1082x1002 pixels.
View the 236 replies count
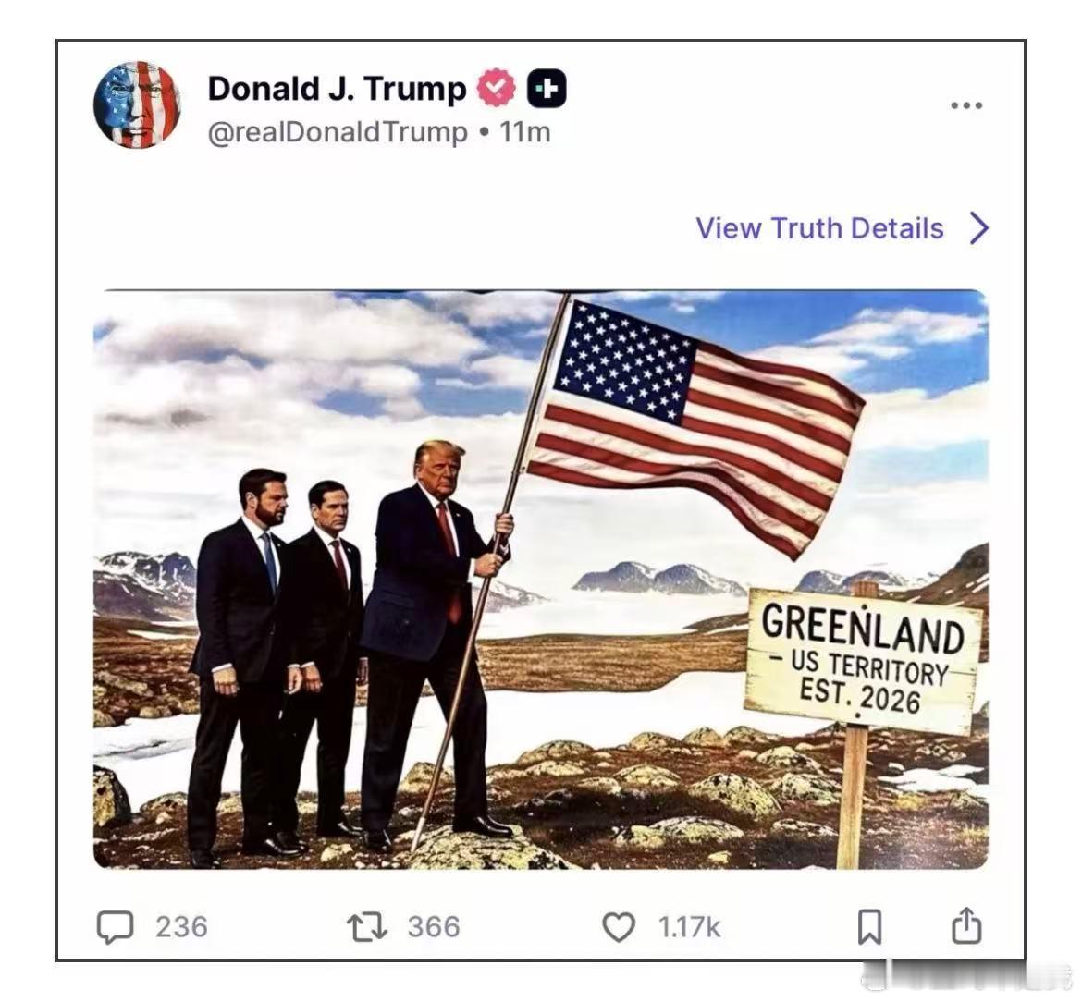click(x=181, y=927)
